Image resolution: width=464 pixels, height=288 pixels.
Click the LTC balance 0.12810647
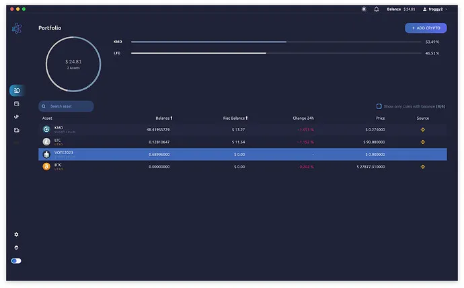pos(159,142)
